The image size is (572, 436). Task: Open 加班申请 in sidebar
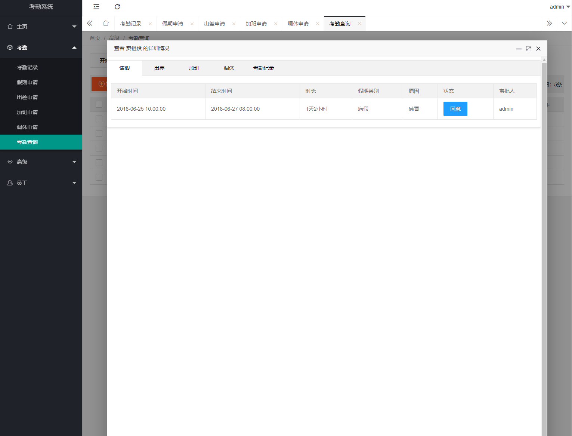coord(41,112)
